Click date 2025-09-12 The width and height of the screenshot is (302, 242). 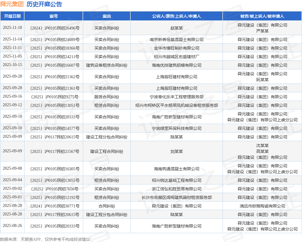coord(12,105)
